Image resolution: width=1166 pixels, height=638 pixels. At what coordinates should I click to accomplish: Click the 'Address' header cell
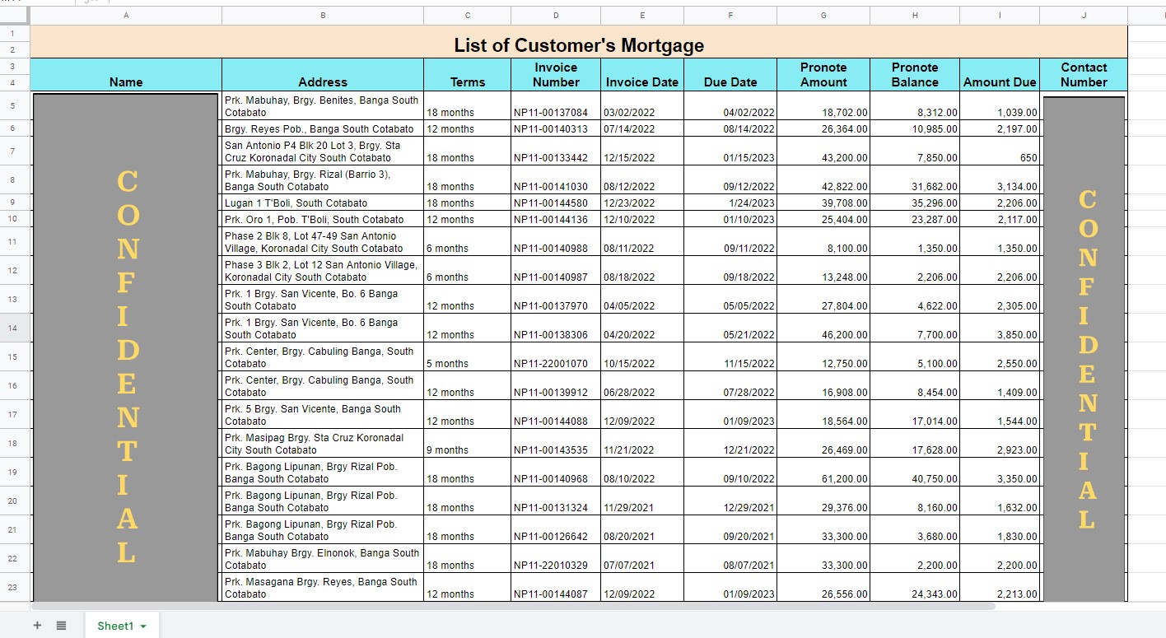323,75
